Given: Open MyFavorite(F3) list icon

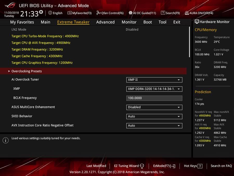Looking at the screenshot, I should pos(69,13).
